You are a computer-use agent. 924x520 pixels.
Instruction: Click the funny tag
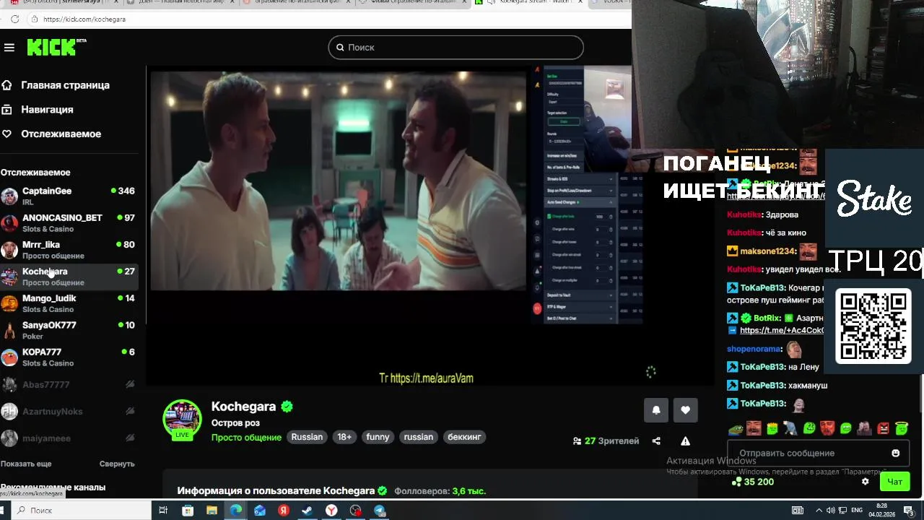(x=378, y=437)
